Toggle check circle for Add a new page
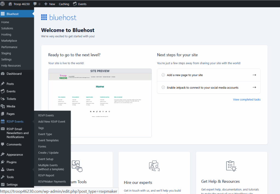280x194 pixels. coord(163,75)
